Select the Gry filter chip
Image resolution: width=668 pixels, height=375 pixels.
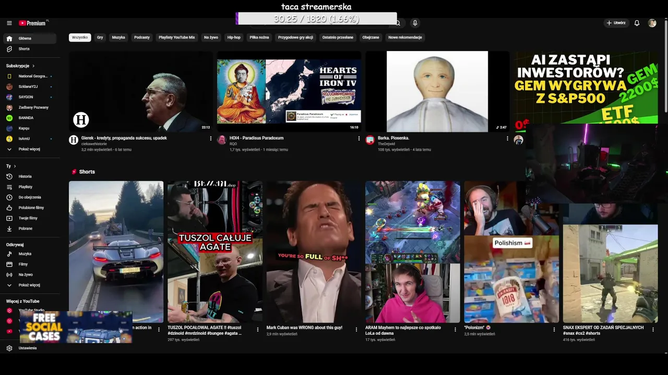100,37
